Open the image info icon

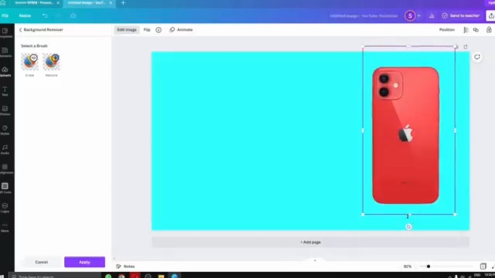pos(159,29)
